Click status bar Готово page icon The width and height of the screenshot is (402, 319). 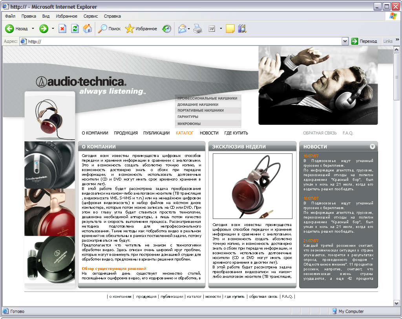coord(5,311)
